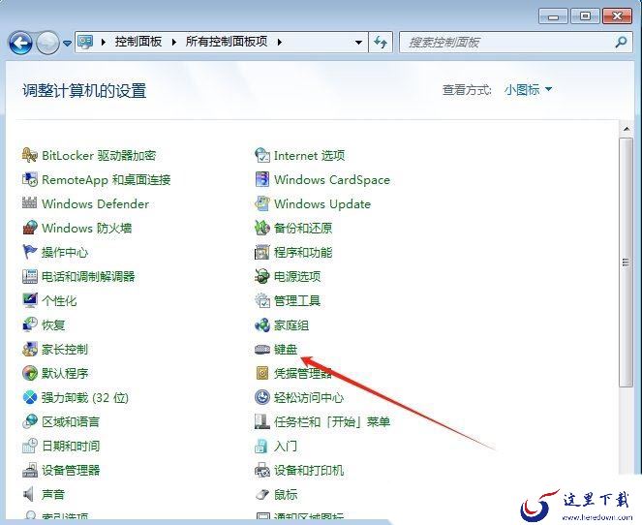Click the back navigation arrow button
The width and height of the screenshot is (642, 525).
click(x=20, y=43)
